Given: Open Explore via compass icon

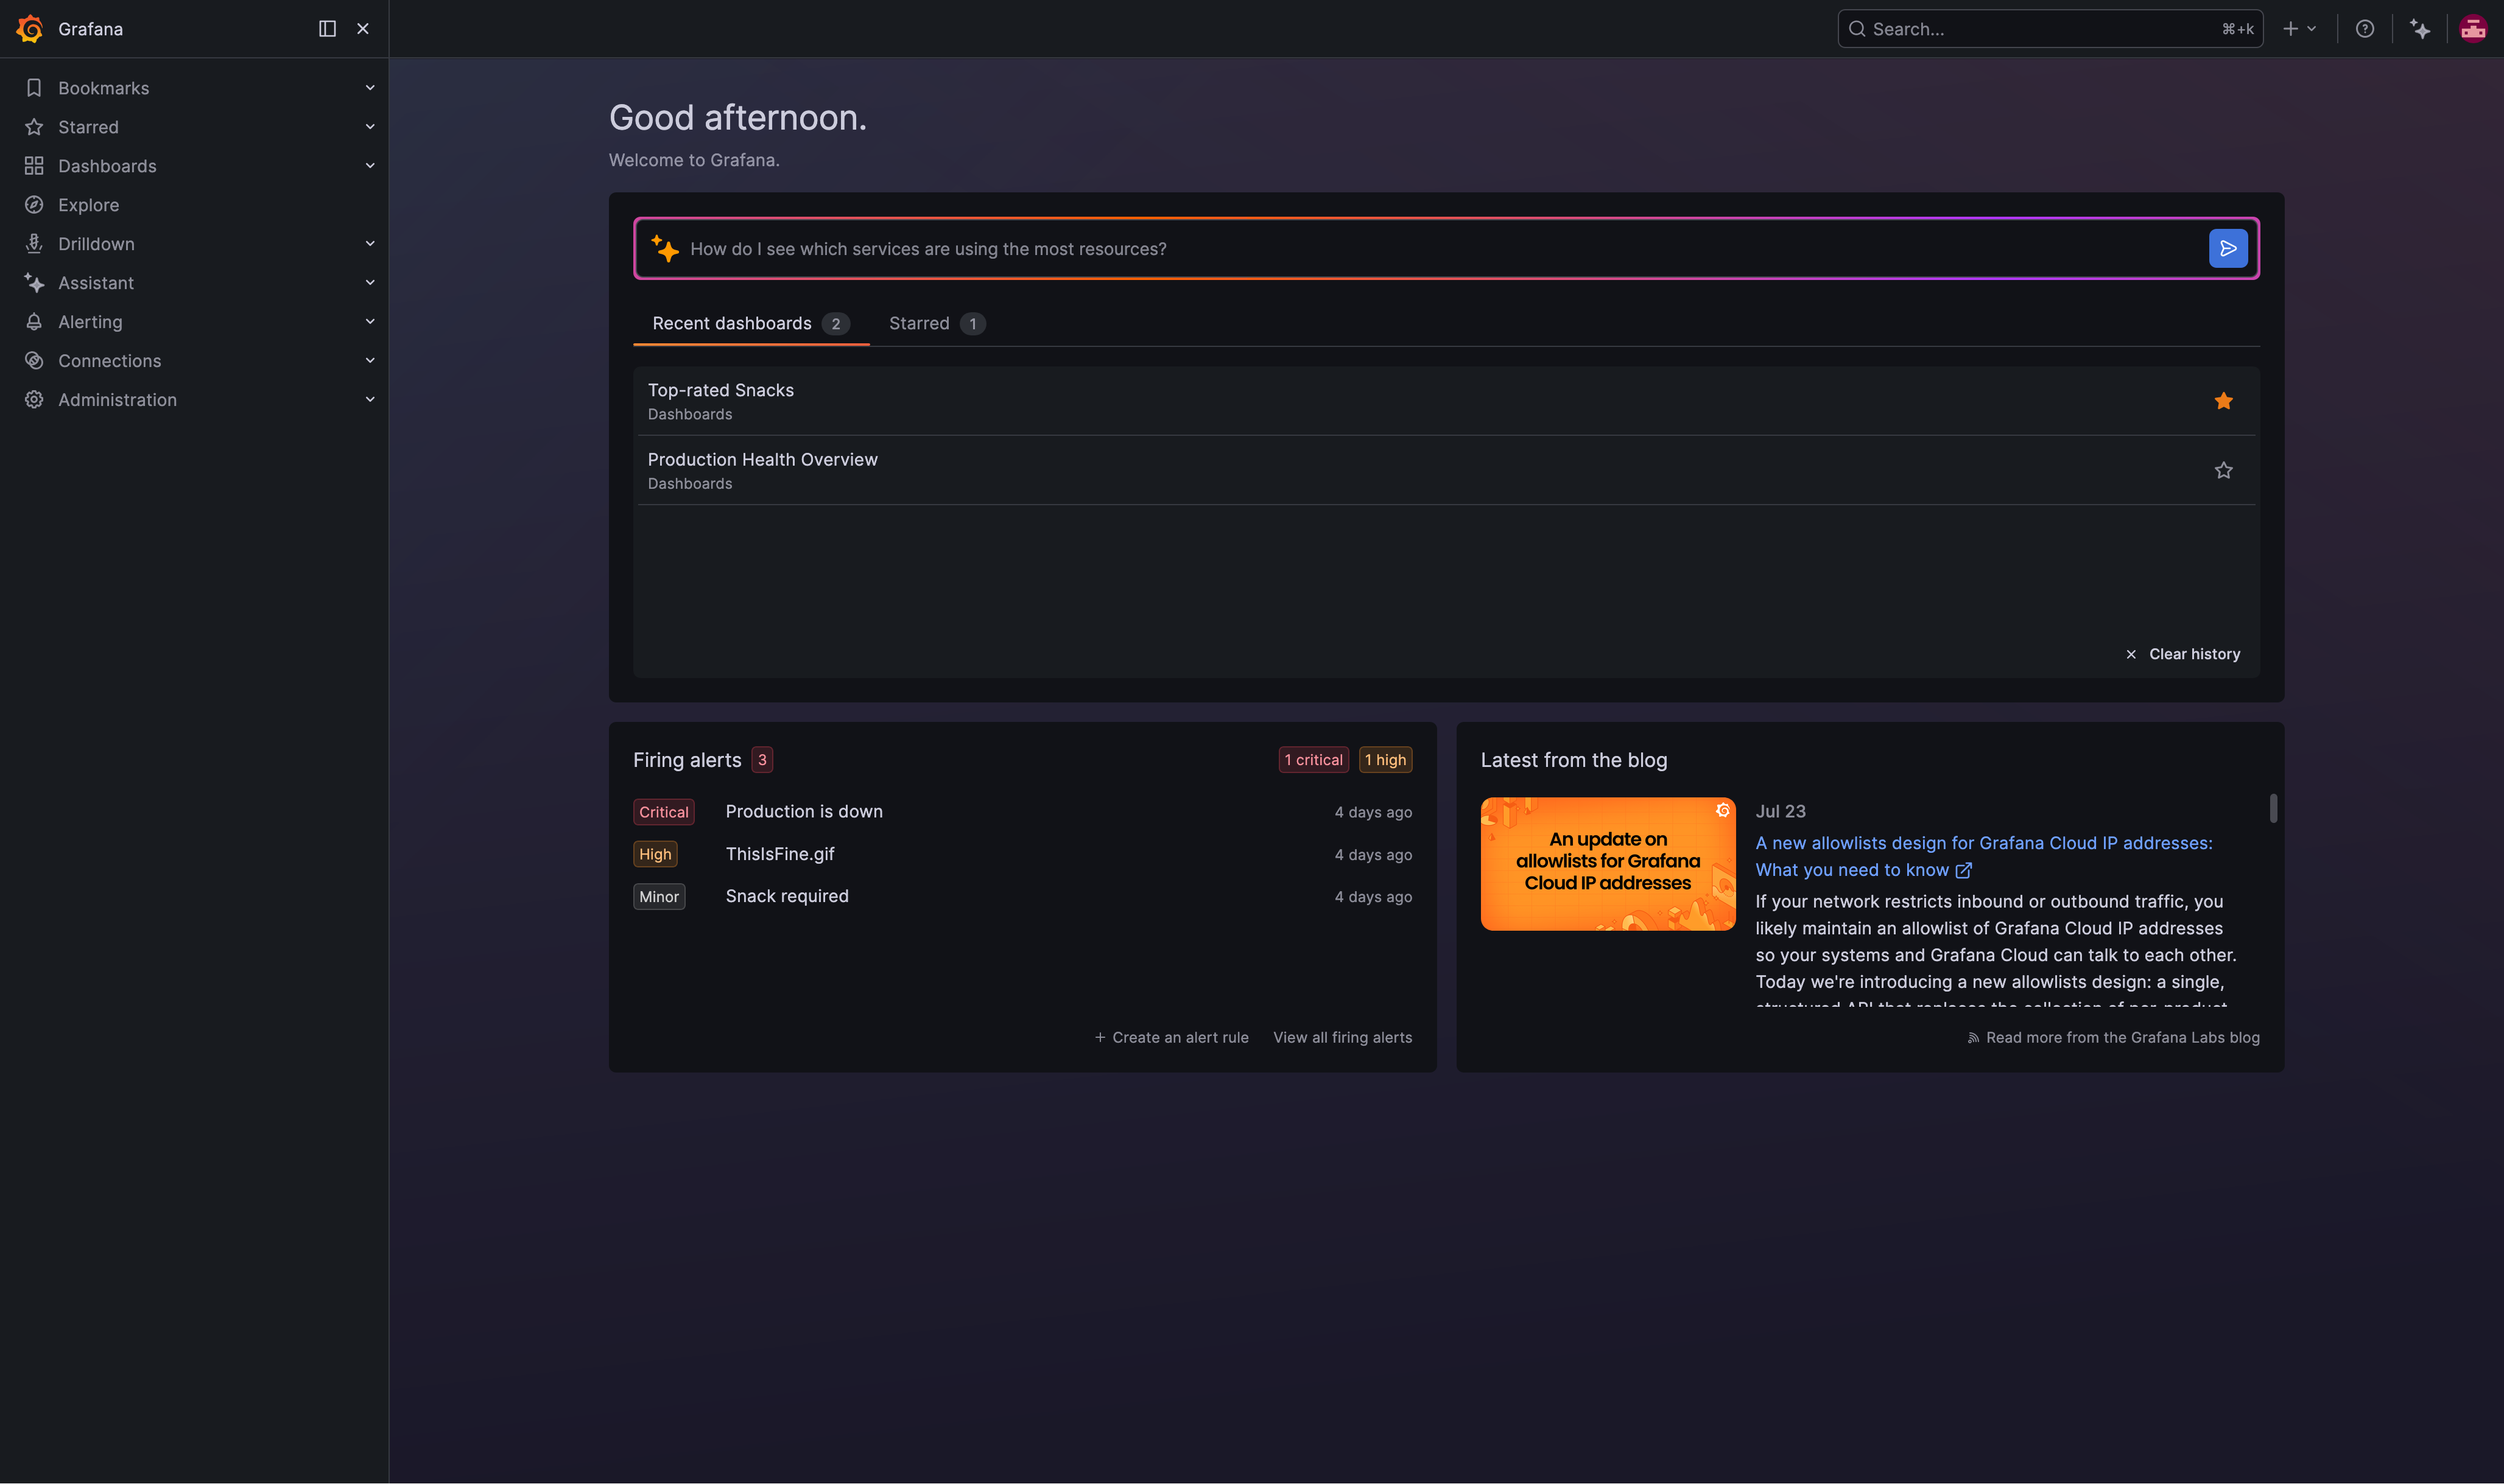Looking at the screenshot, I should pyautogui.click(x=34, y=205).
